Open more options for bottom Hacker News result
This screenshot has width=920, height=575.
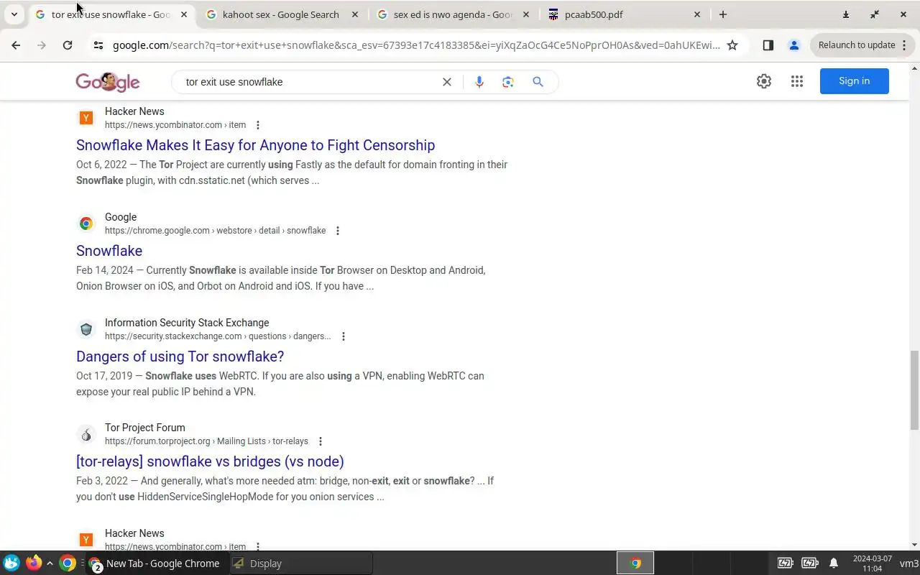point(258,547)
